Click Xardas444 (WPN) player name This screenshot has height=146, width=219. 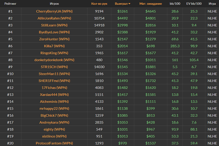[x=54, y=95]
